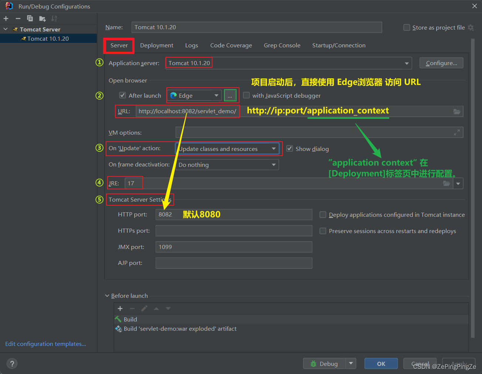The image size is (482, 374).
Task: Confirm with OK button
Action: coord(381,364)
